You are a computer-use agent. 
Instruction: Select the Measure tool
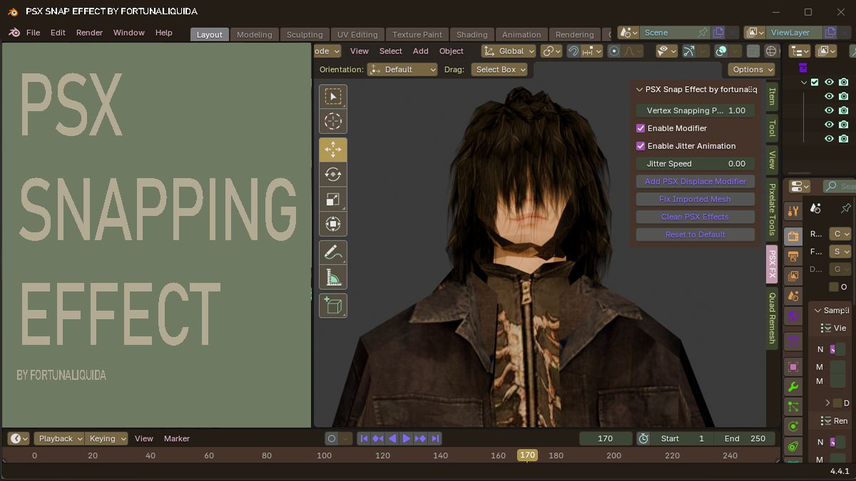pos(333,276)
